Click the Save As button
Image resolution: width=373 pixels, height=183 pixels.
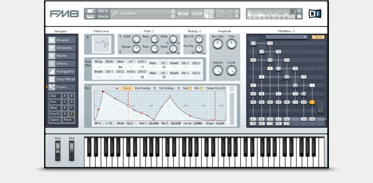point(103,16)
